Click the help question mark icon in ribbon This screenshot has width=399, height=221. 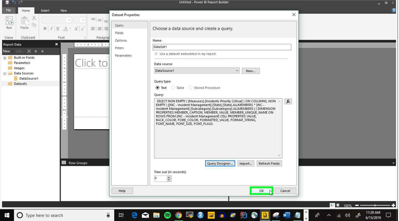pos(394,10)
